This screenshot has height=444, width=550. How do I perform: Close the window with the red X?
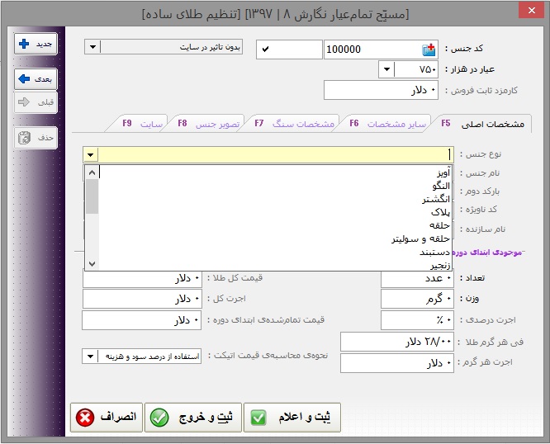(x=531, y=11)
